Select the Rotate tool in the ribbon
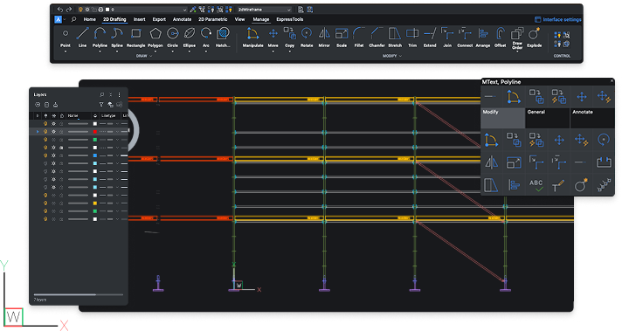 (307, 38)
